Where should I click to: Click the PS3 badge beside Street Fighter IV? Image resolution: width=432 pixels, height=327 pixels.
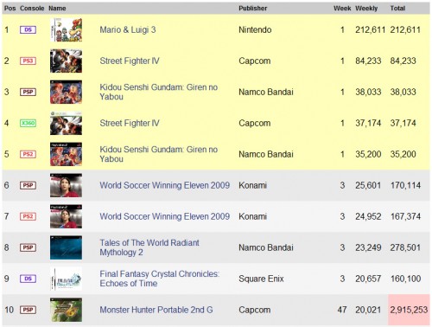[x=28, y=61]
